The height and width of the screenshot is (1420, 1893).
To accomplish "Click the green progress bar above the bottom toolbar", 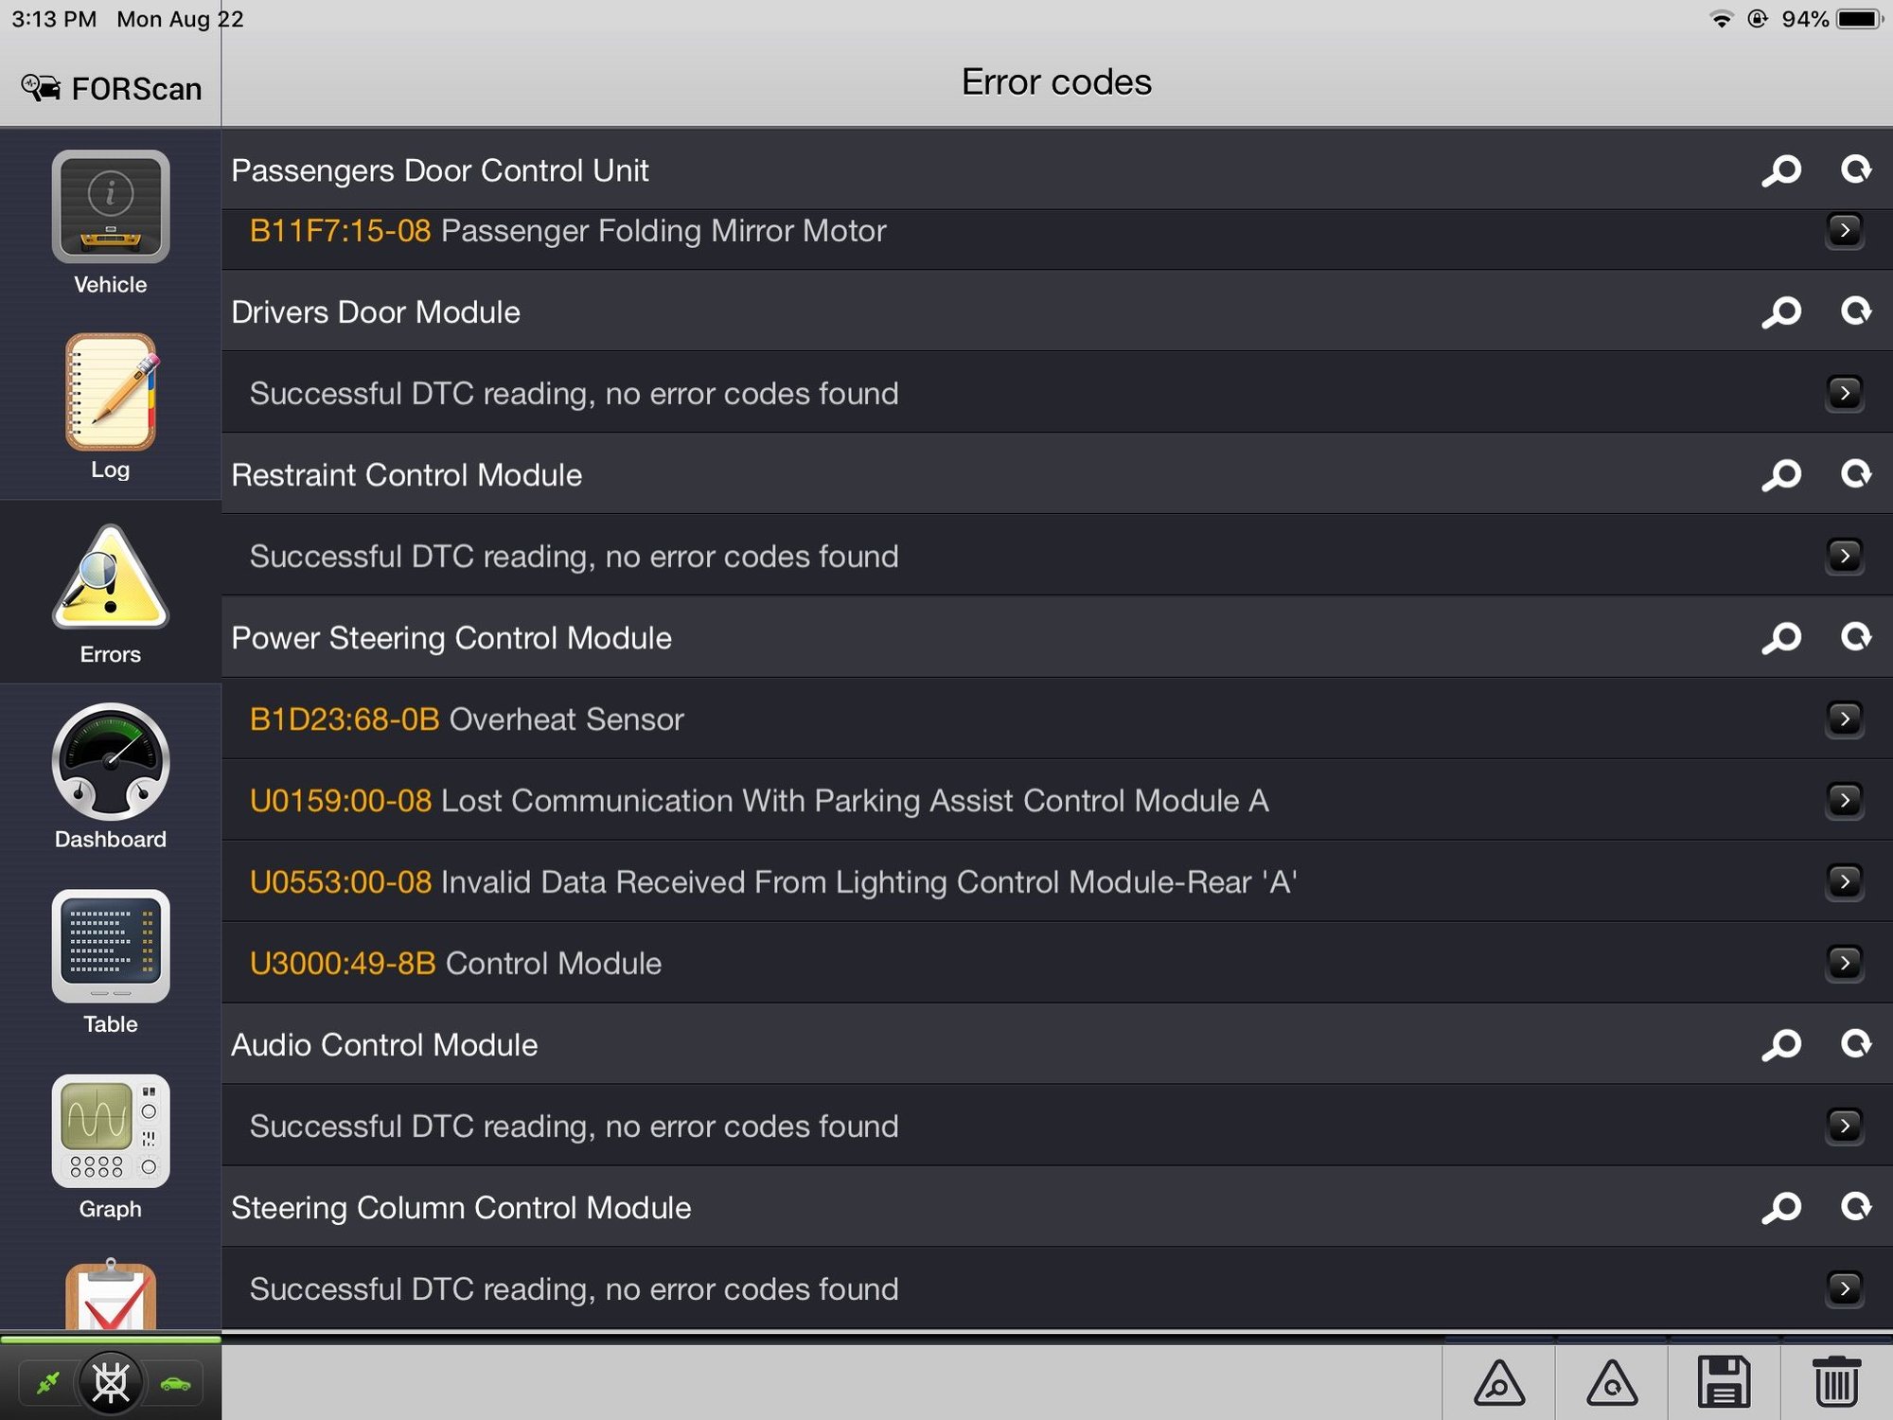I will click(109, 1340).
